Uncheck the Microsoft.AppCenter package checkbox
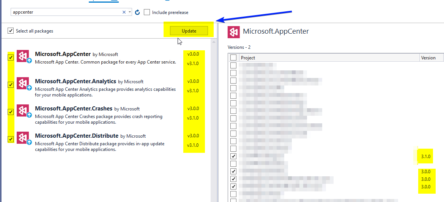The width and height of the screenshot is (444, 202). point(11,57)
